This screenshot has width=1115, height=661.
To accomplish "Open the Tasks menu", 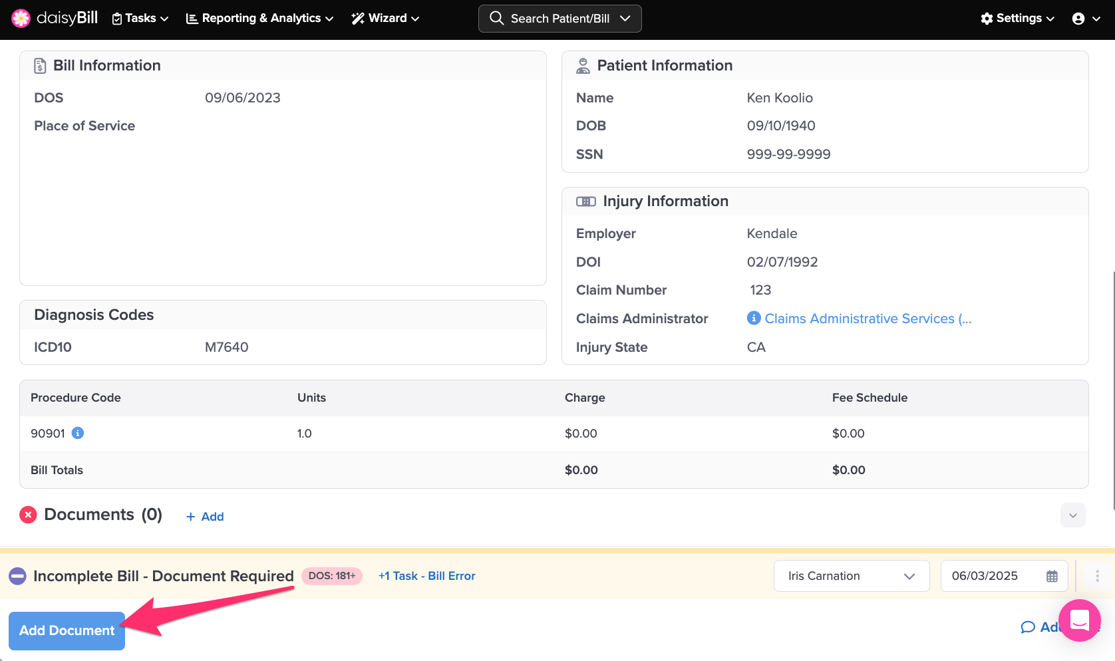I will click(140, 19).
